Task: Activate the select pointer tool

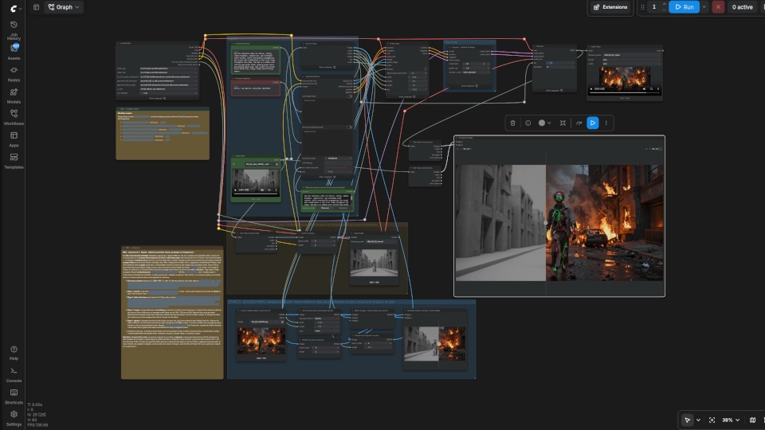Action: [x=688, y=420]
